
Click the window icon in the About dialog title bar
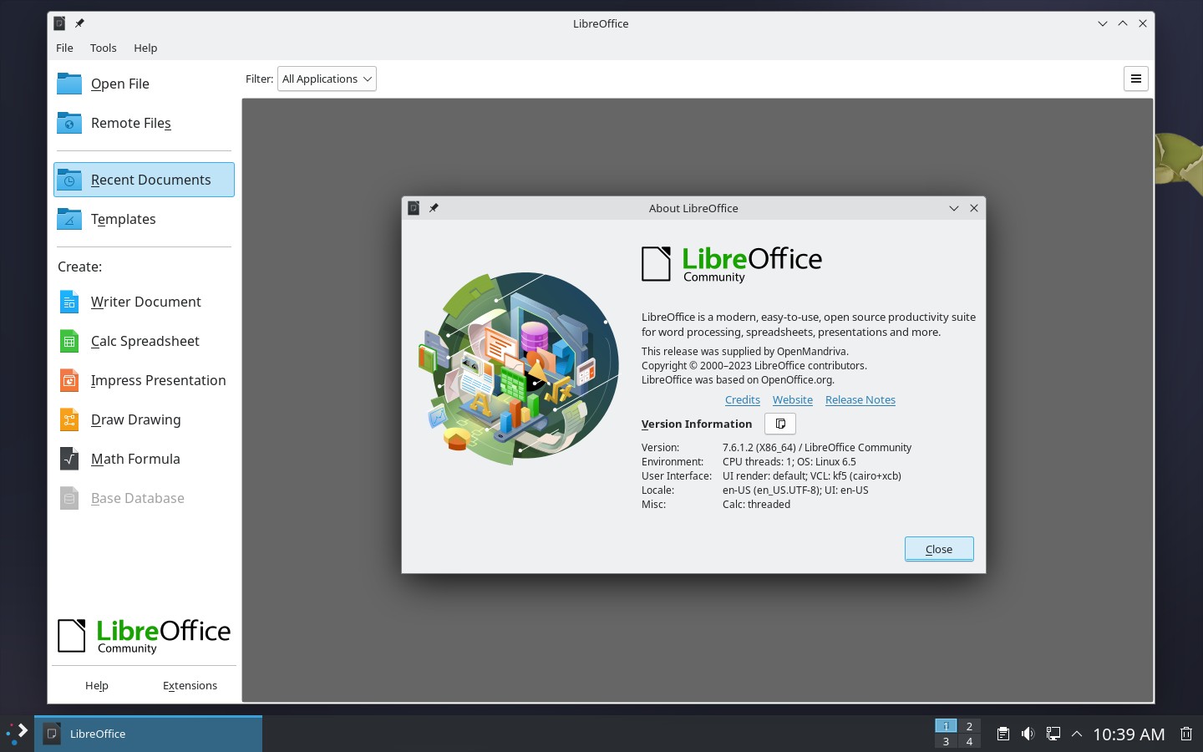coord(414,208)
